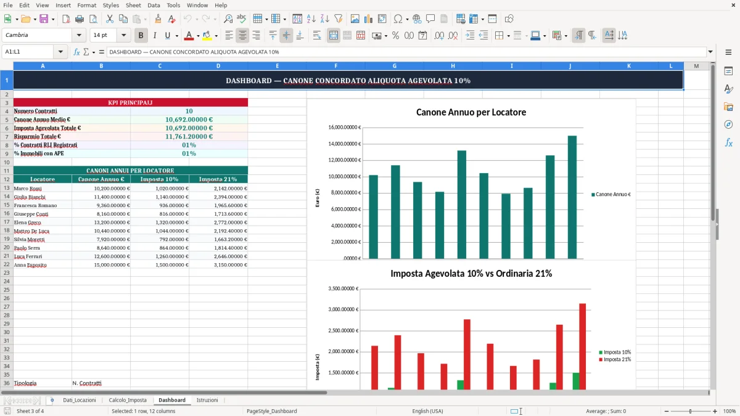Click Sort Descending icon
740x416 pixels.
pyautogui.click(x=325, y=19)
